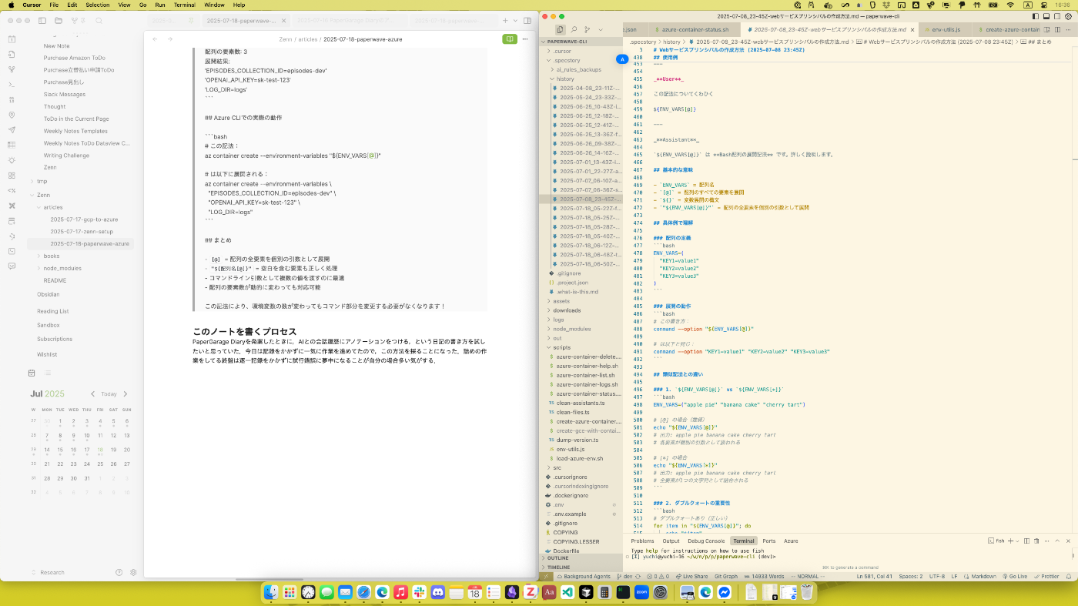Open Obsidian settings gear icon
The height and width of the screenshot is (606, 1078).
[133, 572]
